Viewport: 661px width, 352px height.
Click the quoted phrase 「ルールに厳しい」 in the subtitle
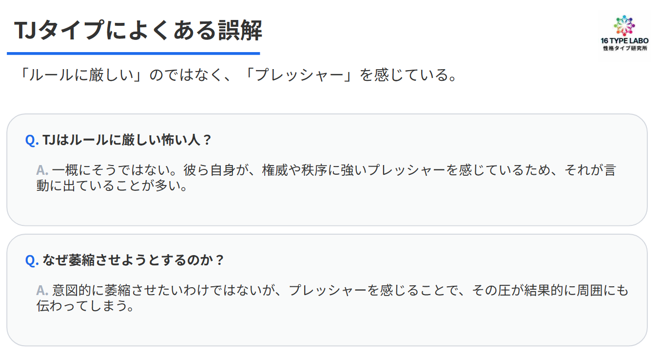(78, 75)
